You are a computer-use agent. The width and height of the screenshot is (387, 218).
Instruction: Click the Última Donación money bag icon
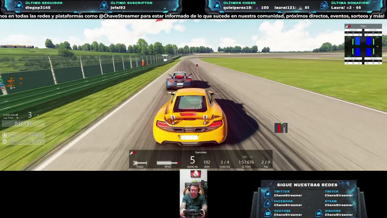coord(324,5)
